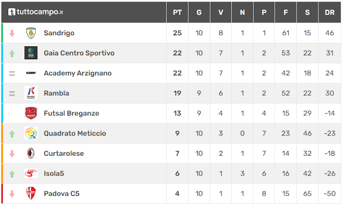Screen dimensions: 343x206
Task: Click the green up arrow beside Gaia
Action: click(12, 54)
